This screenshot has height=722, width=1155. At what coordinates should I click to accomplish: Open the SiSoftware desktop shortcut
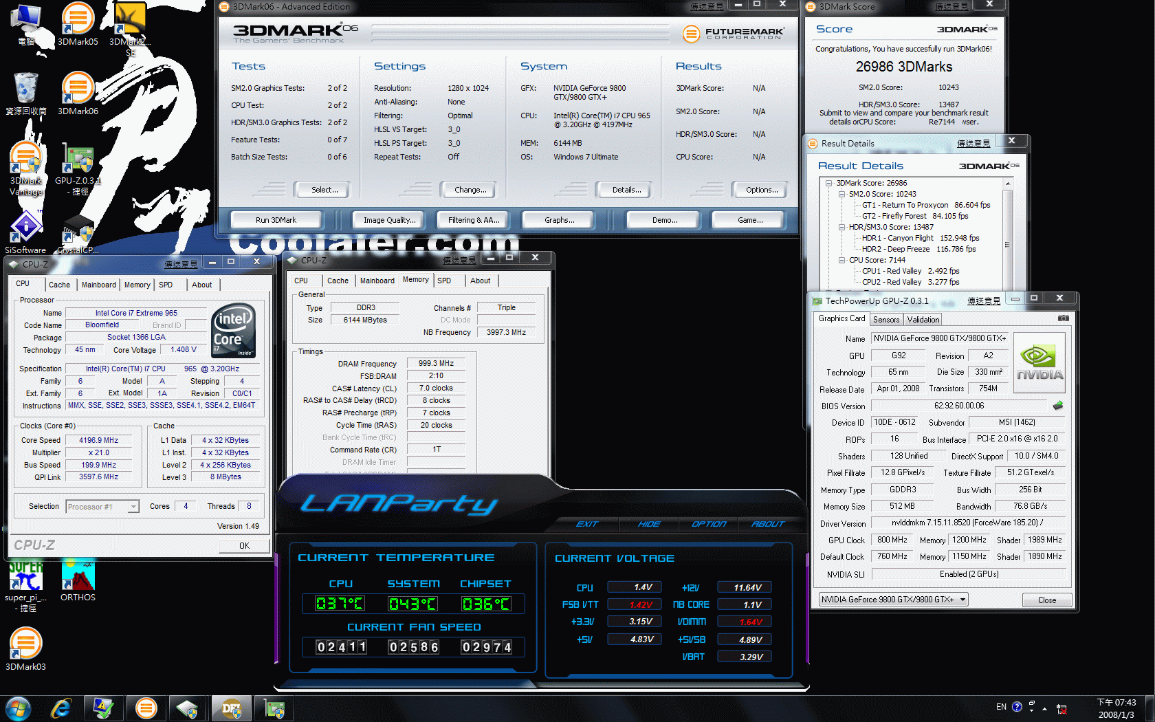pyautogui.click(x=25, y=233)
